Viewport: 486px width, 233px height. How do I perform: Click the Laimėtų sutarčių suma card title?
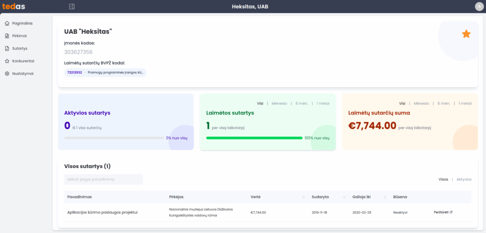coord(379,113)
